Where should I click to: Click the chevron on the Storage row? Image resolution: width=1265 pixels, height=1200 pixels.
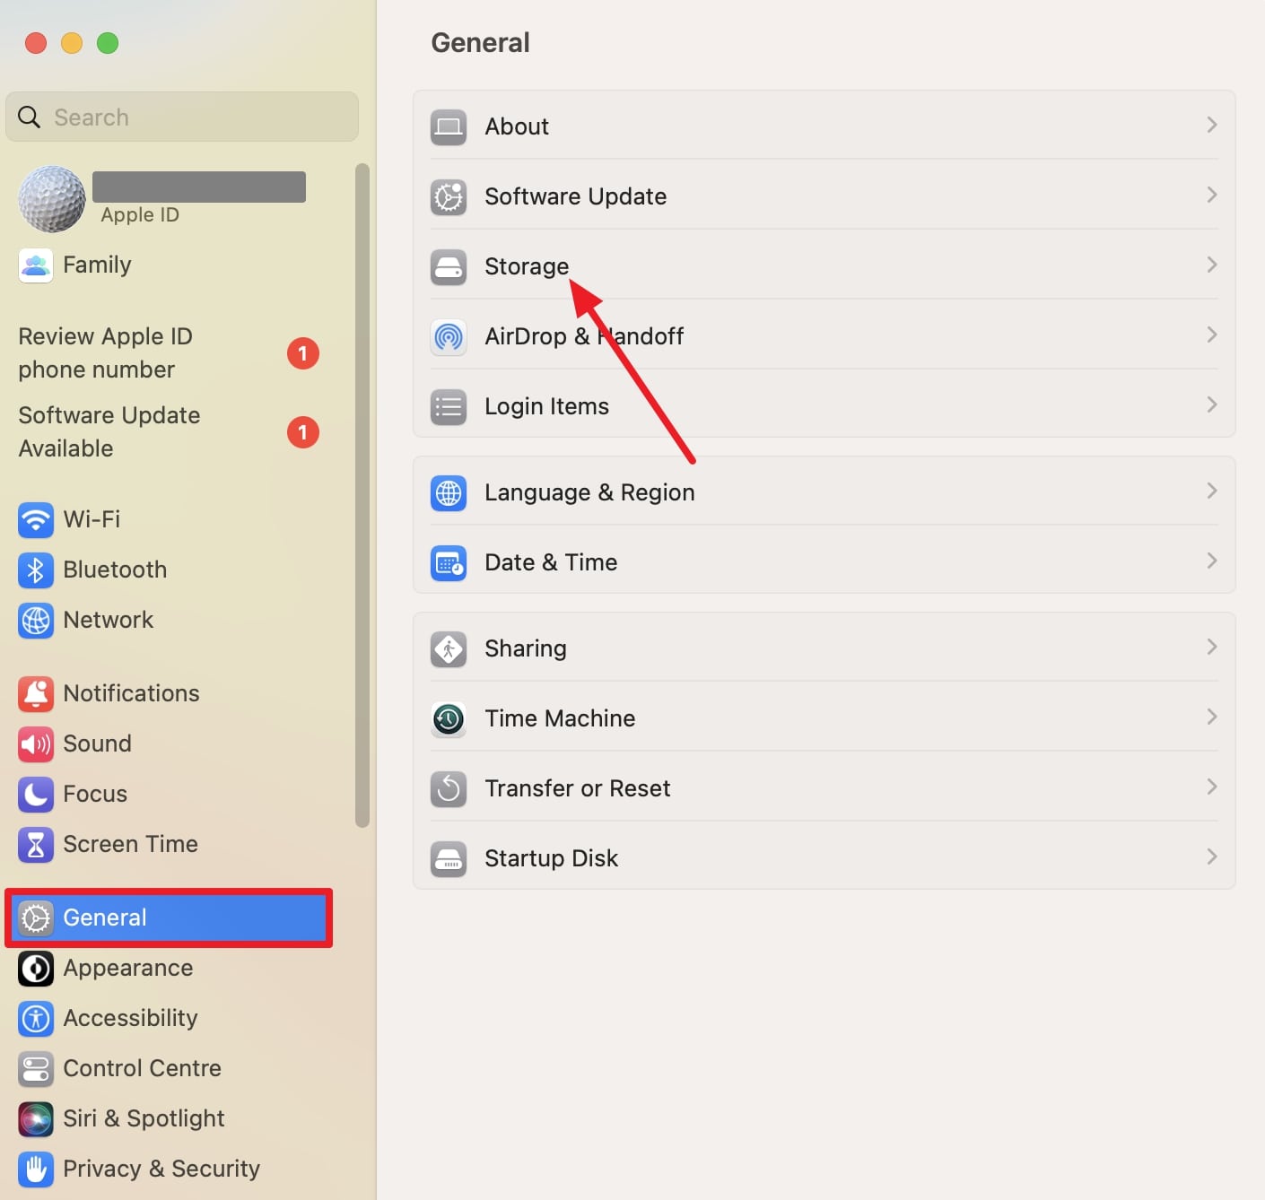click(x=1211, y=265)
